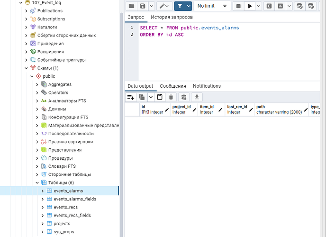
Task: Expand the Publications node
Action: click(x=27, y=11)
